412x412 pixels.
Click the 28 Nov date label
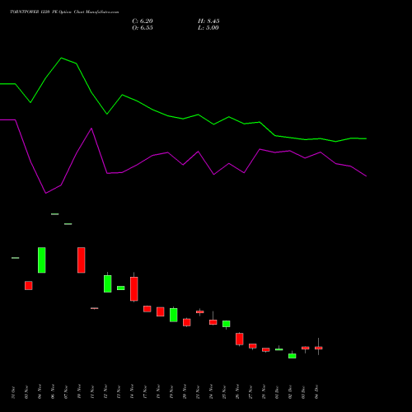coord(264,392)
